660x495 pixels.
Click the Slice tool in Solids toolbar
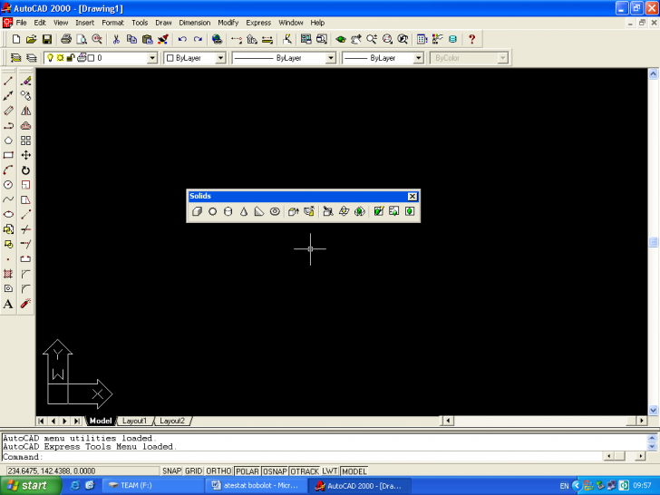click(328, 211)
